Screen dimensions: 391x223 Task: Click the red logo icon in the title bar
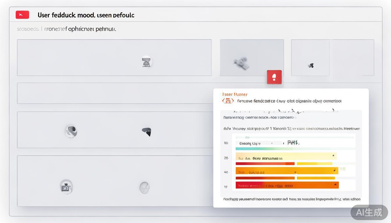(x=22, y=15)
